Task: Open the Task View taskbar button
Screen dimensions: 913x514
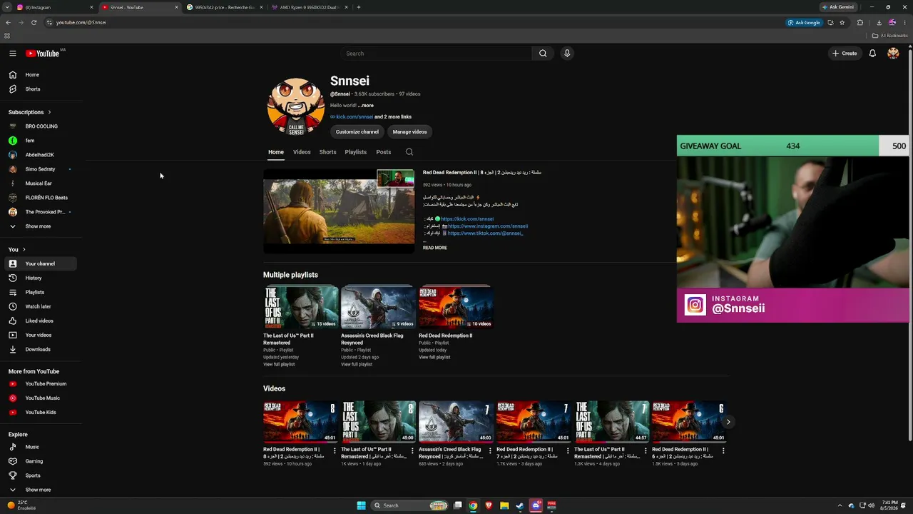Action: (x=457, y=505)
